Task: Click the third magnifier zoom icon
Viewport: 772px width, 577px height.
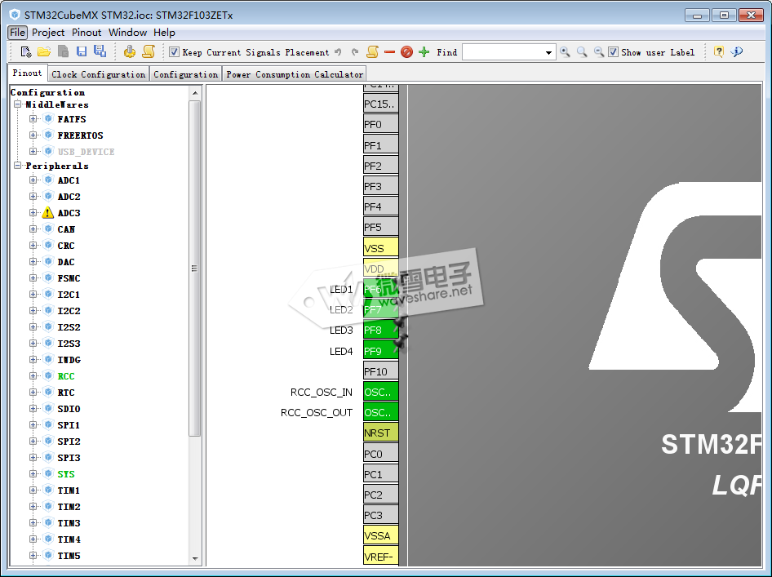Action: (x=599, y=51)
